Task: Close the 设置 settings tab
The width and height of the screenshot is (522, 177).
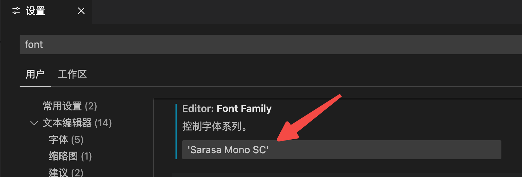Action: click(81, 11)
